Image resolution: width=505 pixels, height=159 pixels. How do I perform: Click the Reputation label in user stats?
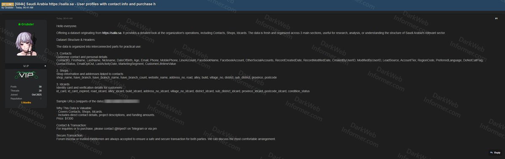pos(16,99)
